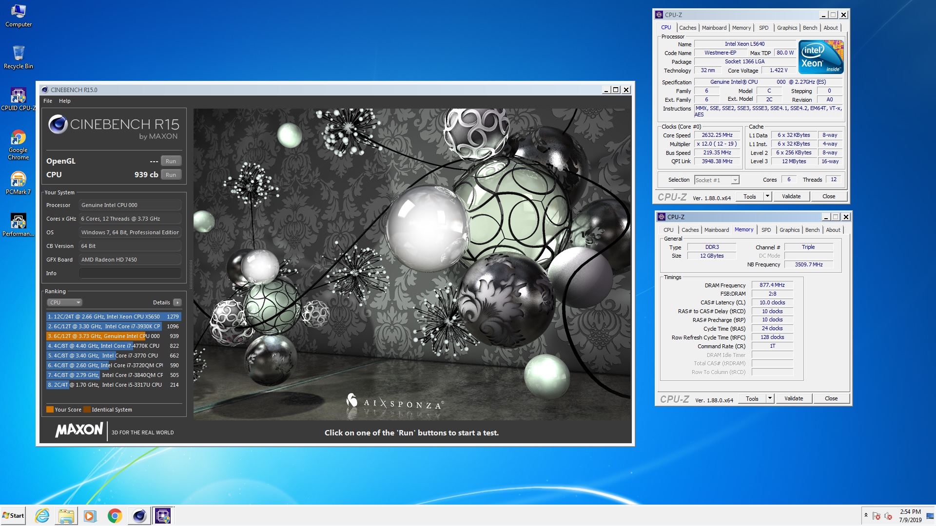The height and width of the screenshot is (526, 936).
Task: Switch to SPD tab in upper CPU-Z
Action: coord(764,28)
